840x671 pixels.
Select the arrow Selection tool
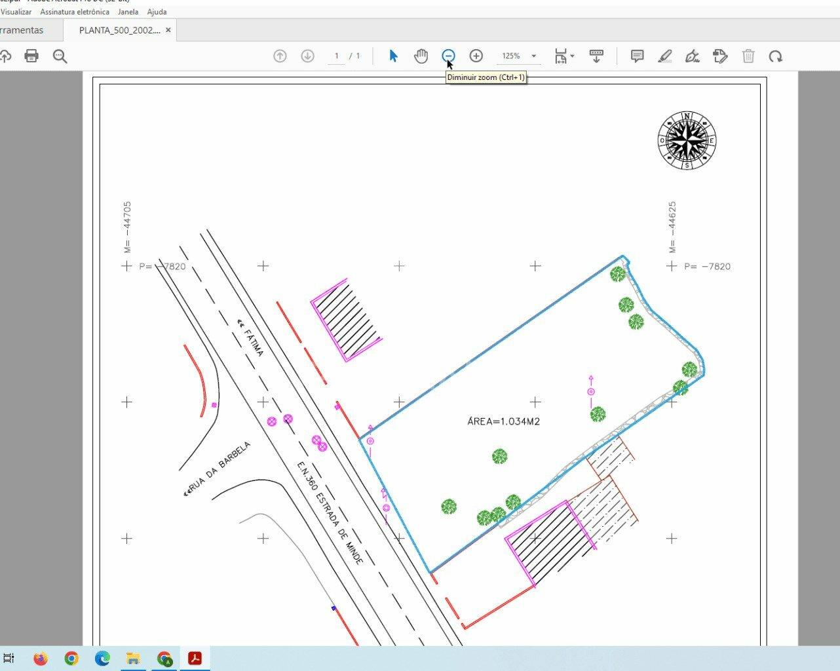[393, 56]
